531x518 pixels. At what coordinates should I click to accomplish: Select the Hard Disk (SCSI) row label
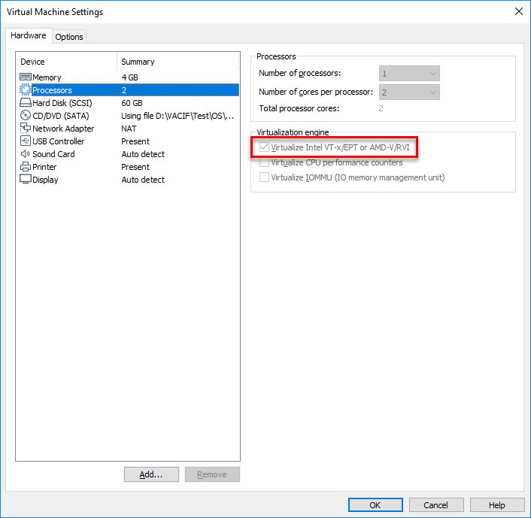62,103
